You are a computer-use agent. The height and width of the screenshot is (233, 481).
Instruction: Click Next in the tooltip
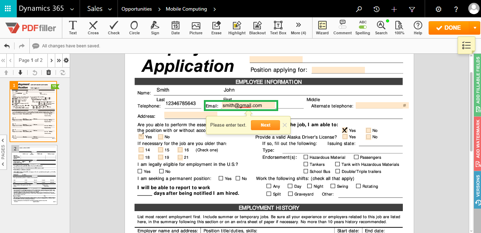pos(265,125)
